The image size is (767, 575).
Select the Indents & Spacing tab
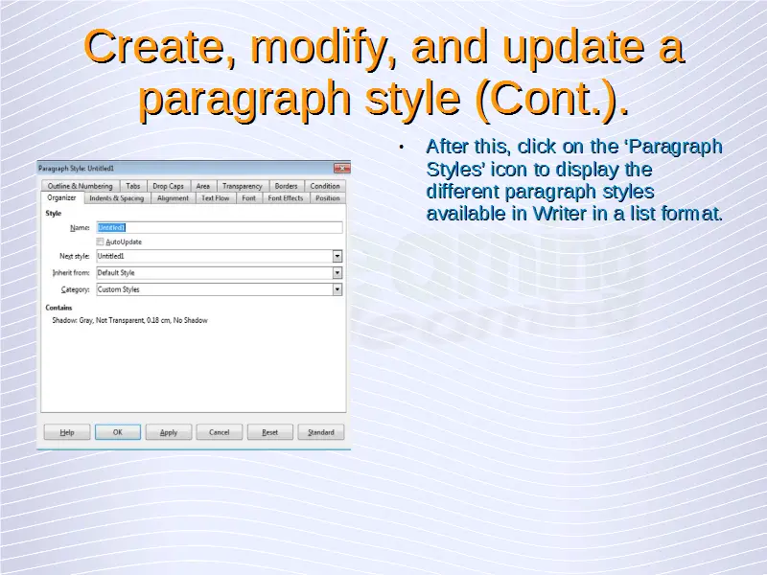coord(116,198)
